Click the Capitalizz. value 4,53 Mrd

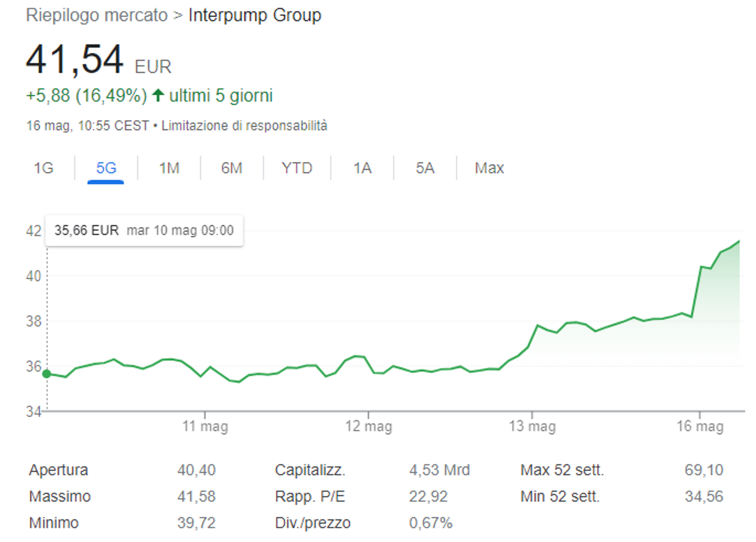click(439, 470)
